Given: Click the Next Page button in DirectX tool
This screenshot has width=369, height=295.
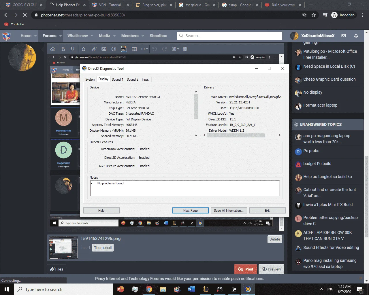Looking at the screenshot, I should point(191,211).
